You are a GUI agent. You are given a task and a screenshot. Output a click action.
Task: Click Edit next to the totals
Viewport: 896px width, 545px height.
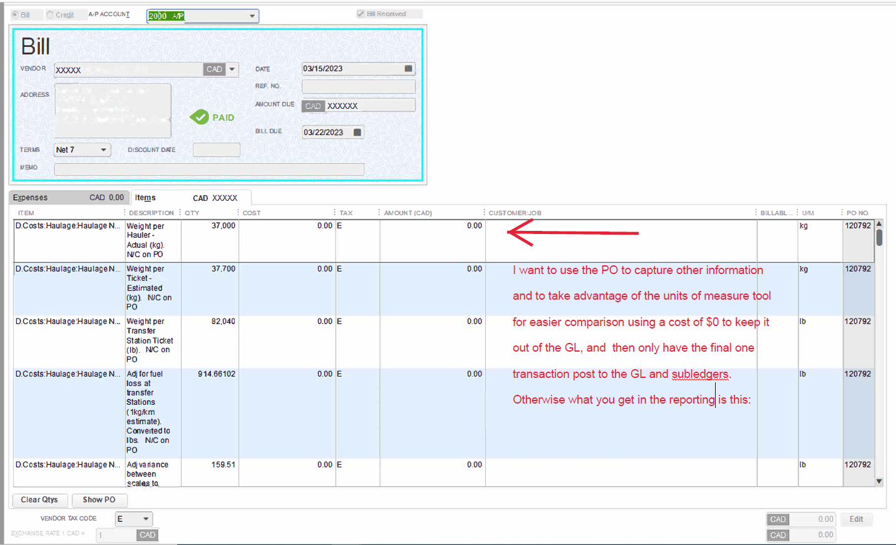pyautogui.click(x=856, y=519)
